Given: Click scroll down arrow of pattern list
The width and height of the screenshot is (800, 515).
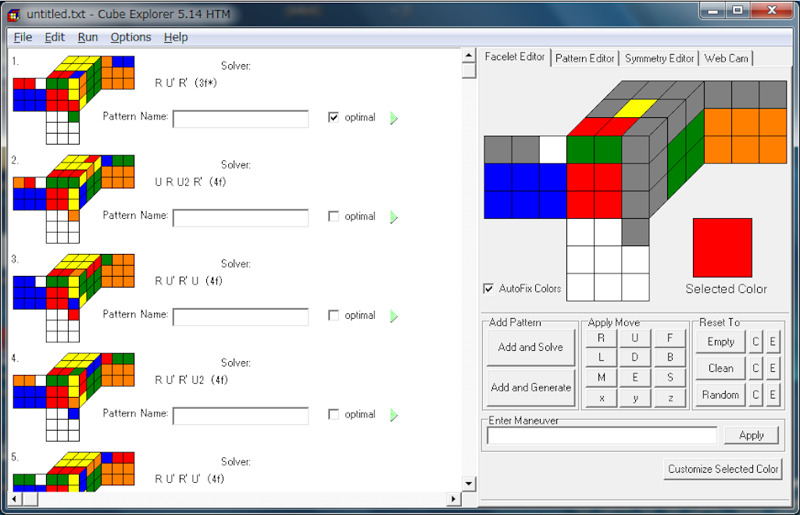Looking at the screenshot, I should [469, 484].
